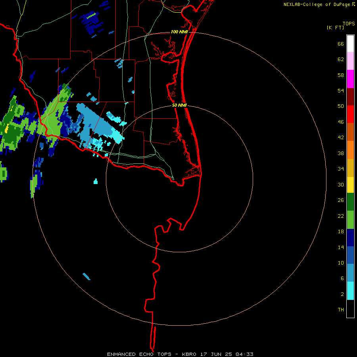
Task: Pick the light green legend swatch
Action: [350, 220]
